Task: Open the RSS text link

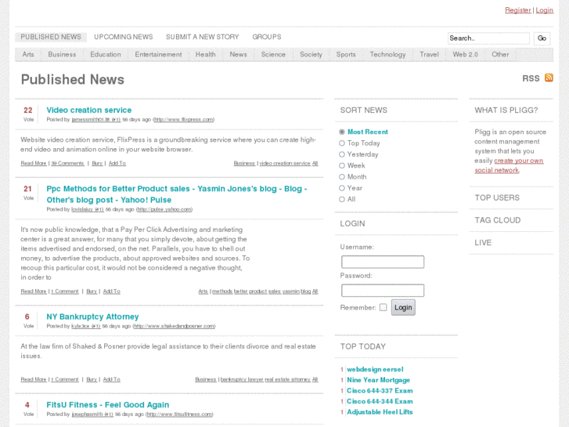Action: pyautogui.click(x=531, y=78)
